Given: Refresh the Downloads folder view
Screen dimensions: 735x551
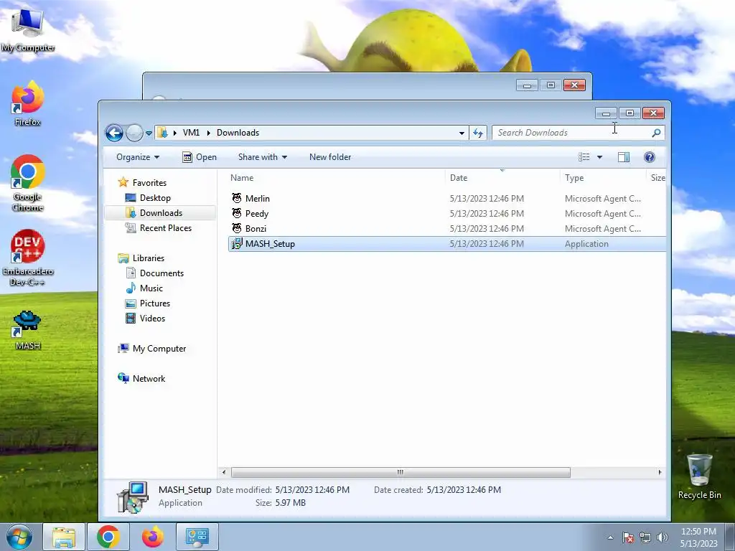Looking at the screenshot, I should 477,133.
